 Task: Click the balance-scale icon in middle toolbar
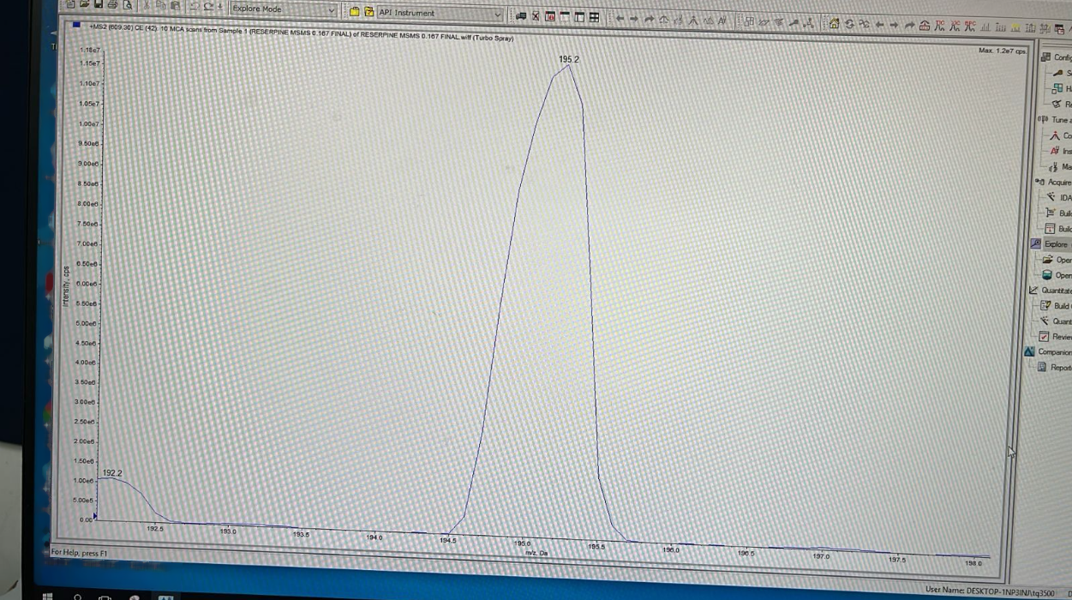[x=662, y=20]
